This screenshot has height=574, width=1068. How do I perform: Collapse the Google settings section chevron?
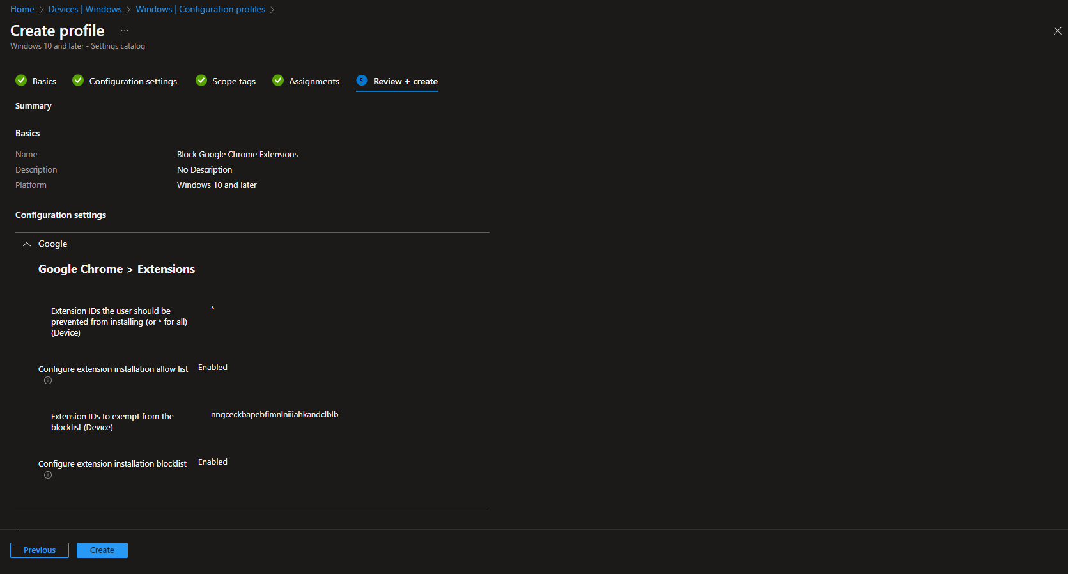coord(27,244)
